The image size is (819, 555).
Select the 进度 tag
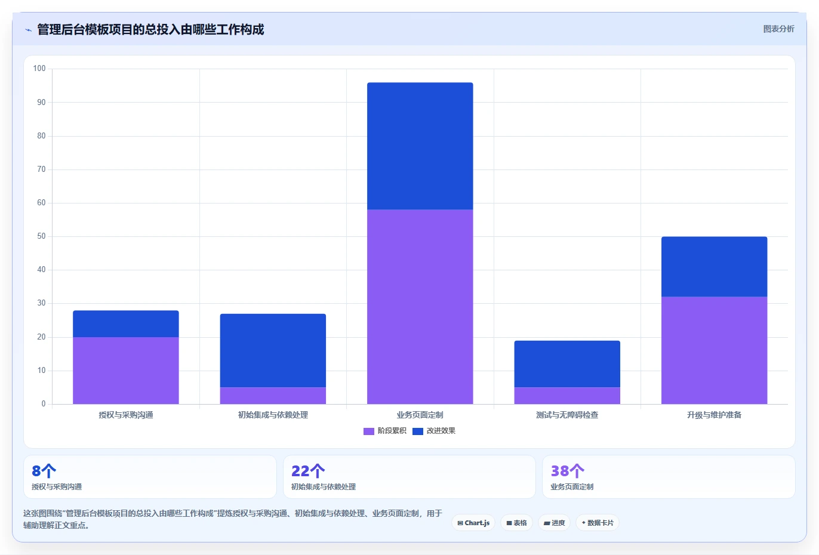click(555, 523)
